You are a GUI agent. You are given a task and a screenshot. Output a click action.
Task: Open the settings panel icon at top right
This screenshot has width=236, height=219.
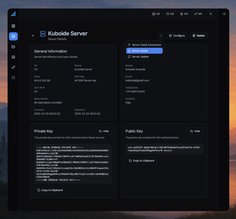(x=224, y=14)
